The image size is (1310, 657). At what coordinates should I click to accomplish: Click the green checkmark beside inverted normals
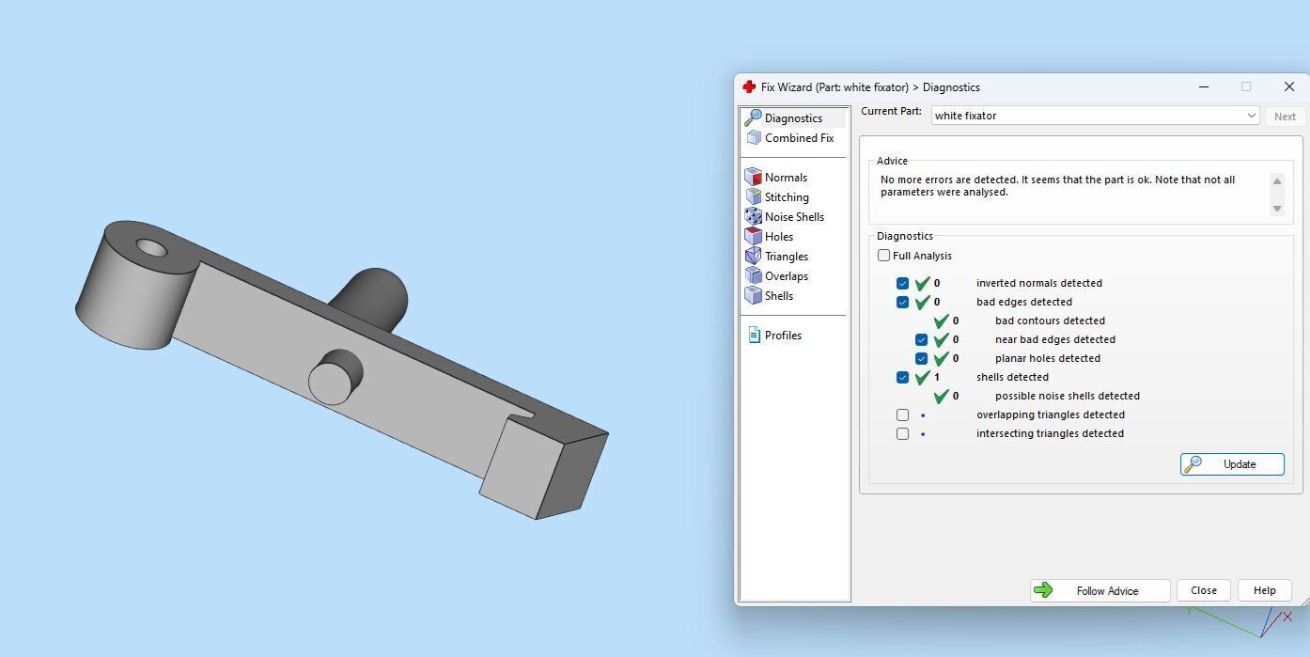click(923, 283)
